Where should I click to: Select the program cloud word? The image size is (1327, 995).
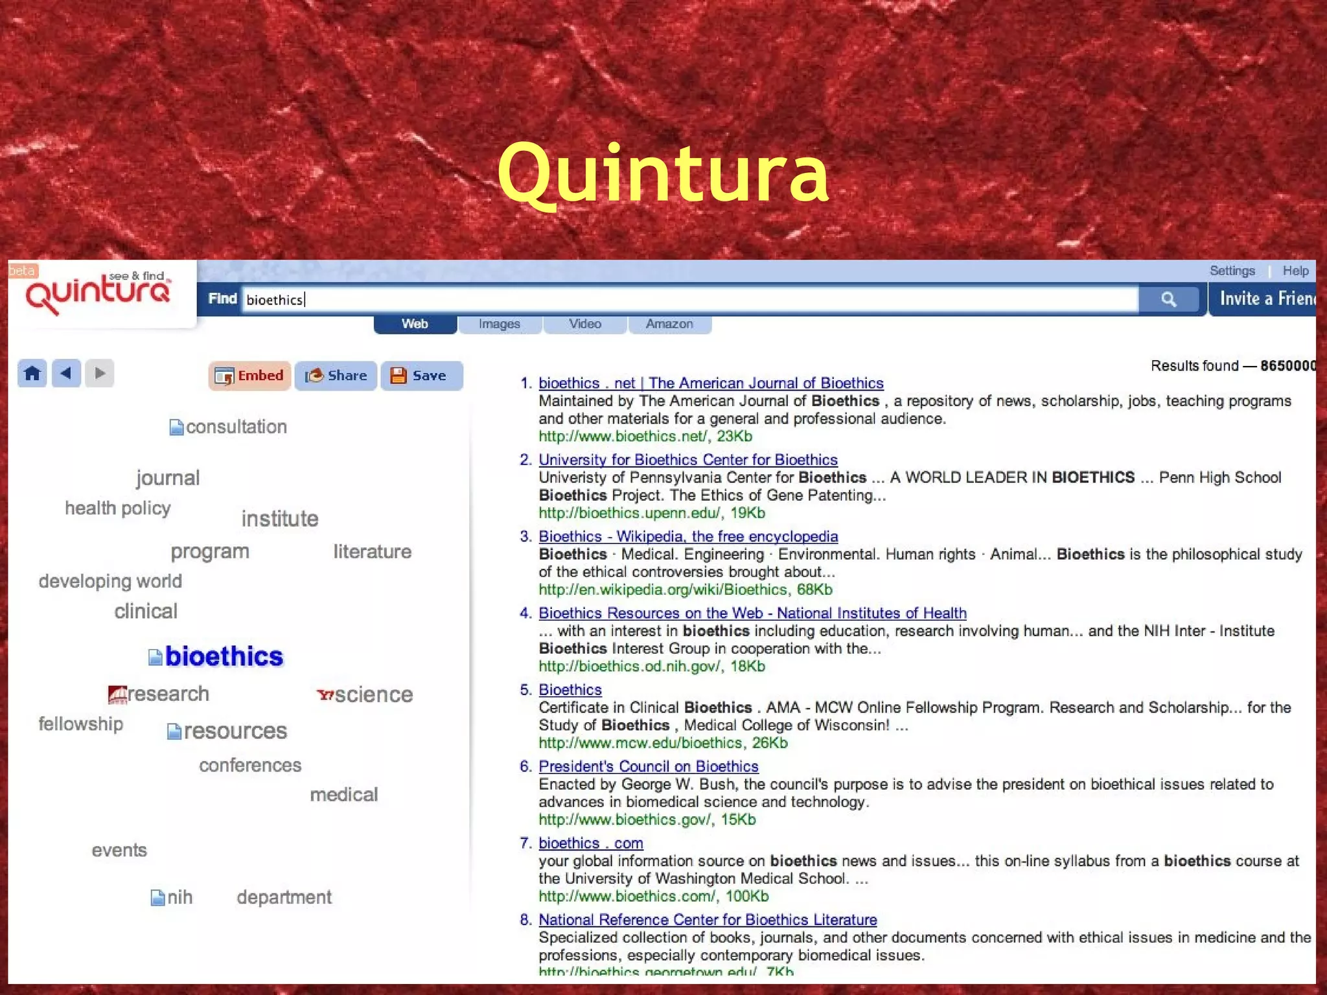[210, 553]
